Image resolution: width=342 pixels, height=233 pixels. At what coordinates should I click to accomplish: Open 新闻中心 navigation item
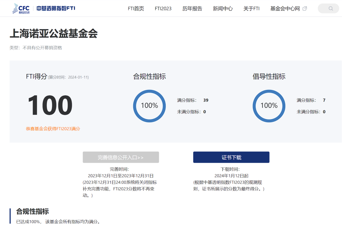point(223,9)
